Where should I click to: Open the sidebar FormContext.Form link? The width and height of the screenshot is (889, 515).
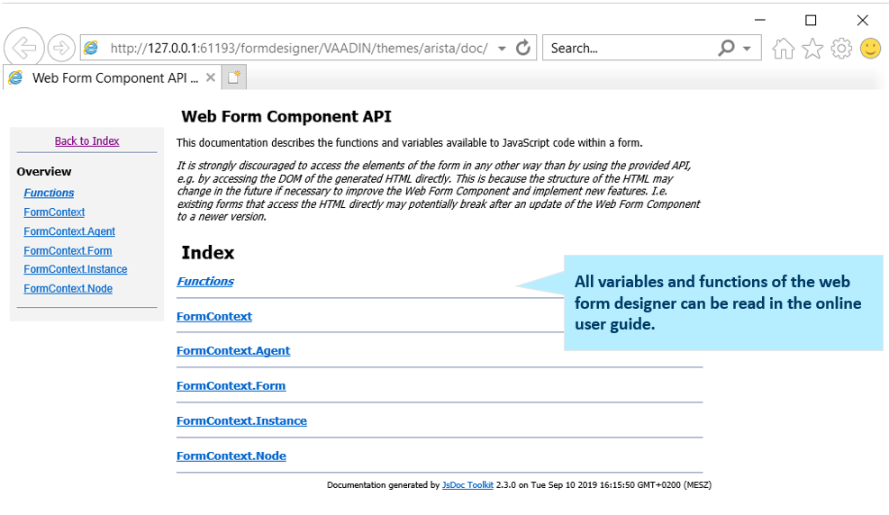point(68,251)
